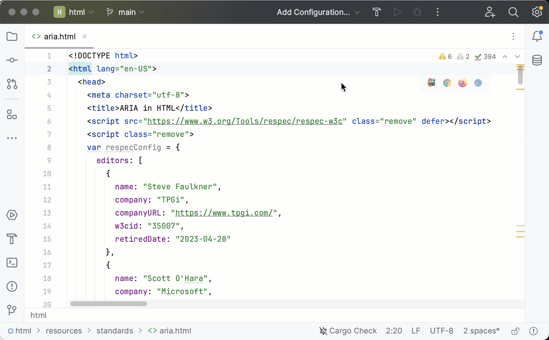The width and height of the screenshot is (549, 340).
Task: Open the Terminal tool window
Action: pos(12,263)
